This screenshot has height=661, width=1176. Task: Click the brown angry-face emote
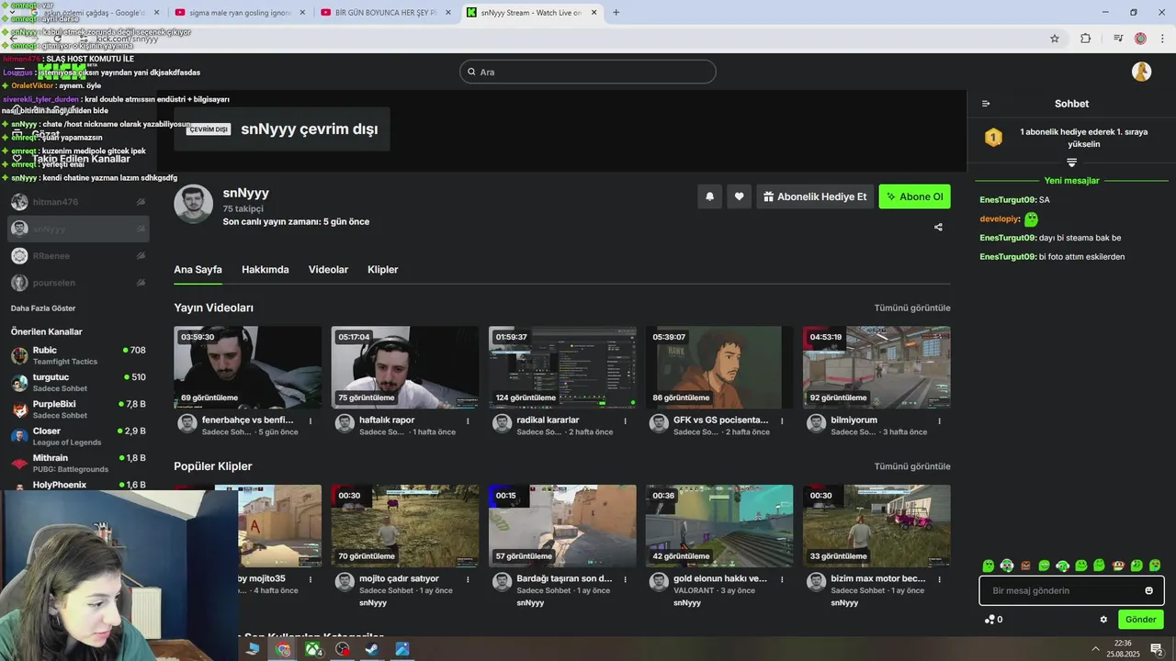tap(1025, 566)
